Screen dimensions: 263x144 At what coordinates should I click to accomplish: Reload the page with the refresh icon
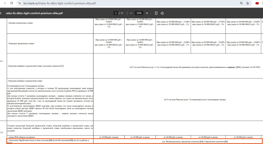click(12, 3)
